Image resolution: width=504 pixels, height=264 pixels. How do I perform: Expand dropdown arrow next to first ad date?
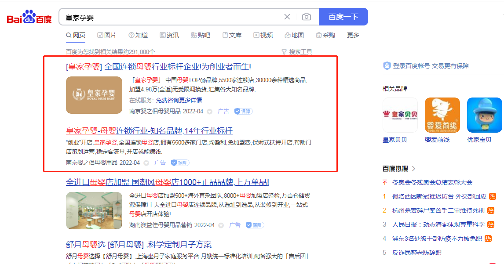[210, 112]
